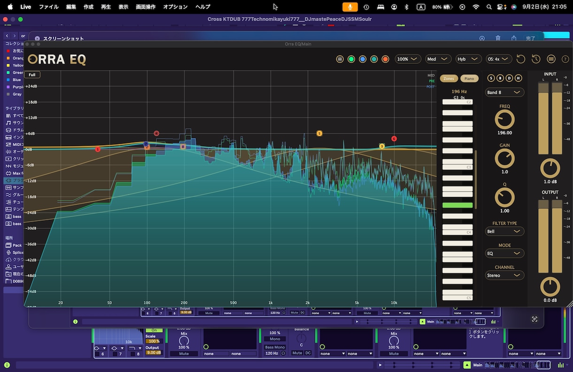Click the OUTPUT gain knob
Image resolution: width=573 pixels, height=372 pixels.
pyautogui.click(x=550, y=287)
